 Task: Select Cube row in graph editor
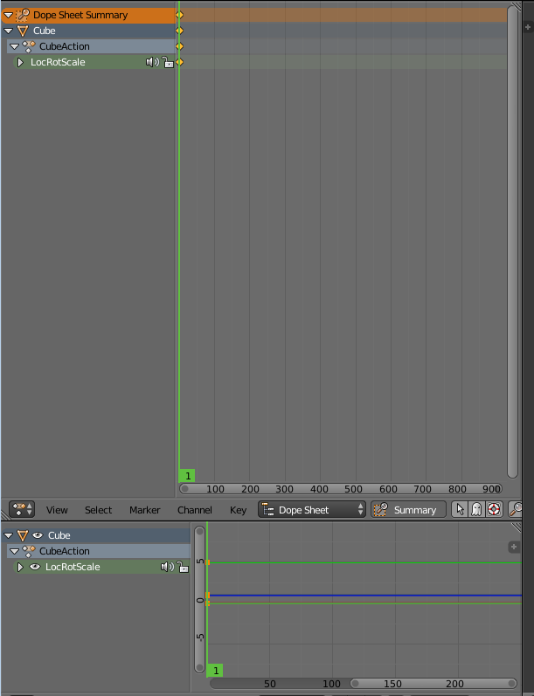[x=95, y=535]
